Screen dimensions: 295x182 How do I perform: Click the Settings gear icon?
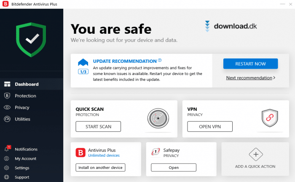[x=7, y=168]
